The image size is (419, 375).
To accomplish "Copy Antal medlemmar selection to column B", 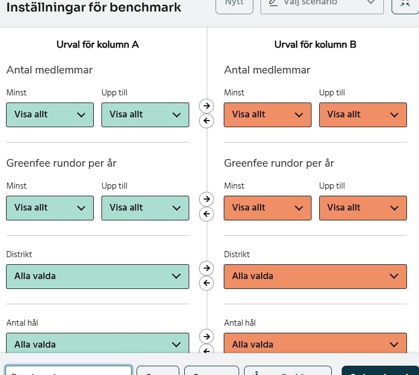I will pos(206,105).
